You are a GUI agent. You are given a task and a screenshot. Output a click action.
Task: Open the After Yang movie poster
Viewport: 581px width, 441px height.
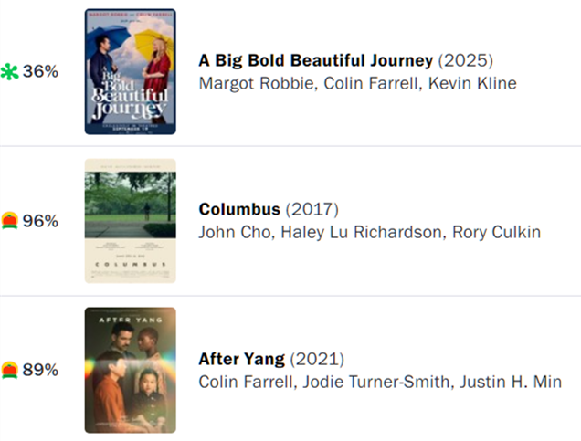(x=130, y=370)
